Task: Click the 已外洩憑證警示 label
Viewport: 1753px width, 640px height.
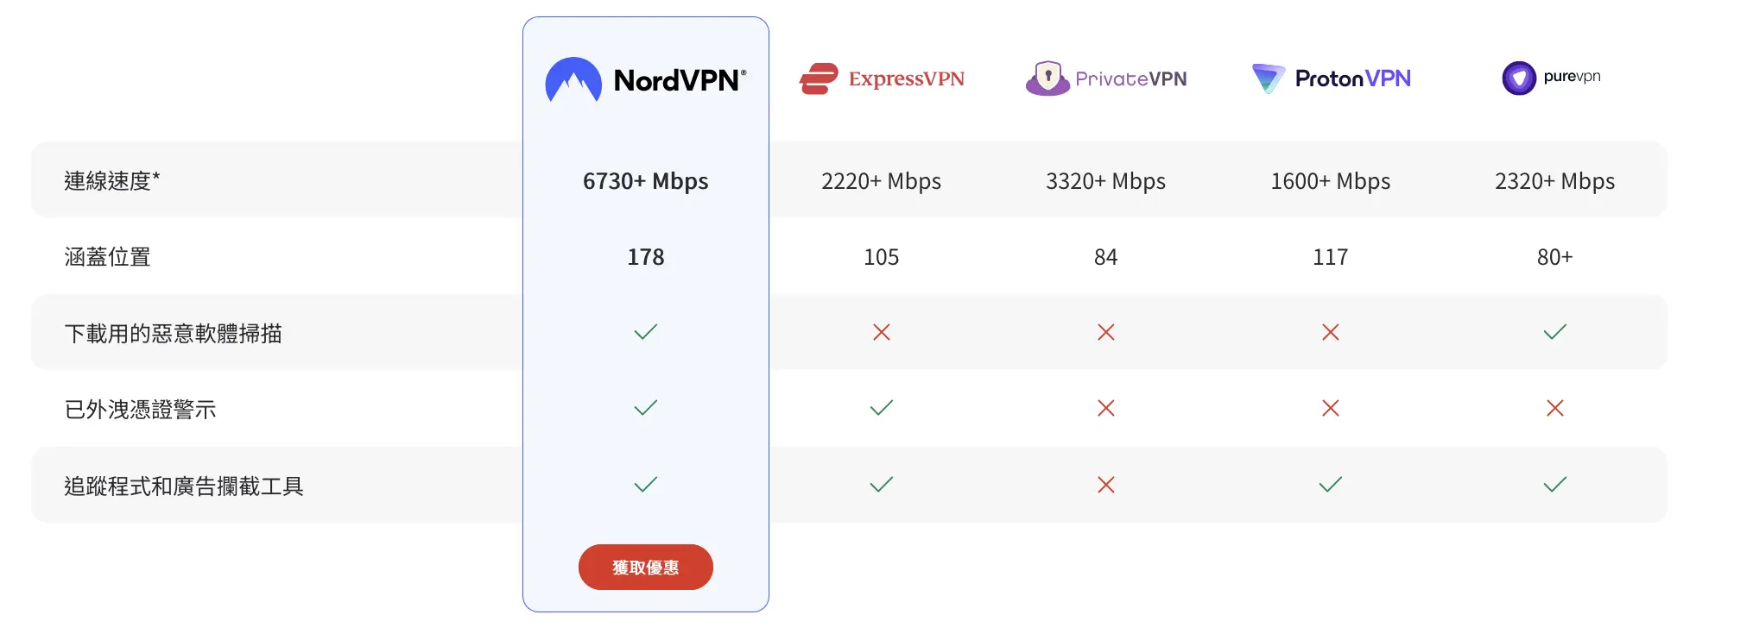Action: click(141, 410)
